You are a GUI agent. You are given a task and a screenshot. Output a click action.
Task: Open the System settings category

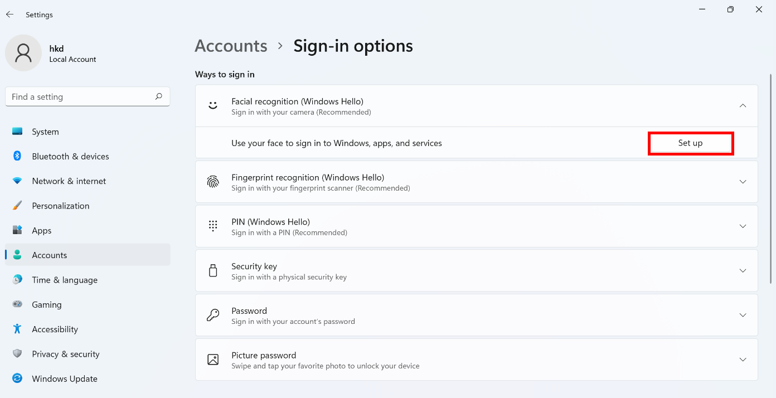45,132
